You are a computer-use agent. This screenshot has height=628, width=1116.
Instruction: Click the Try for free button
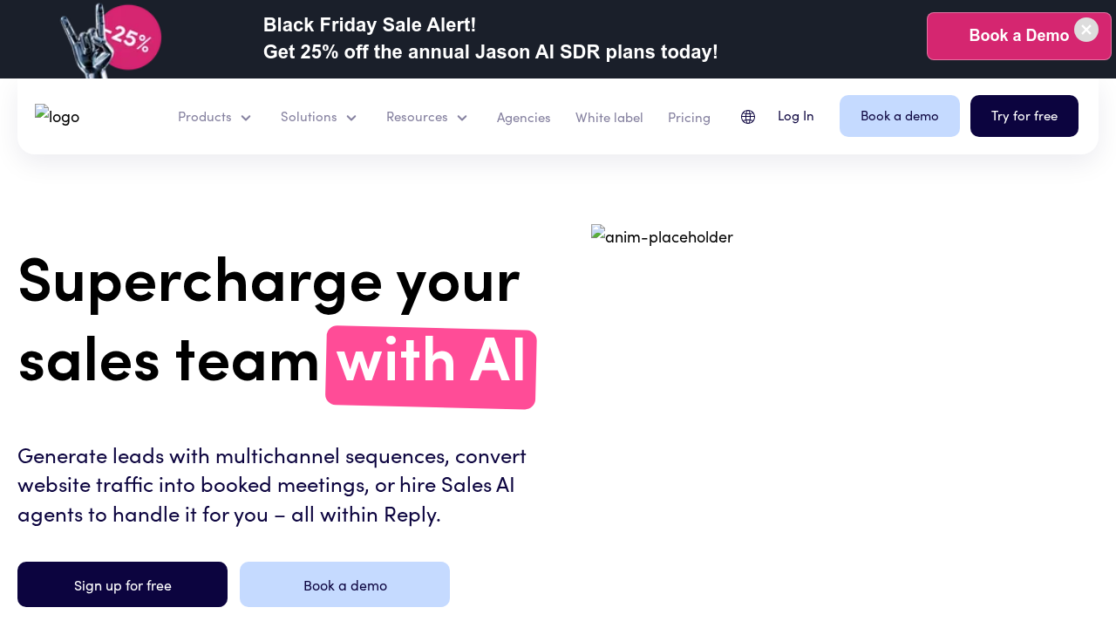click(x=1024, y=115)
